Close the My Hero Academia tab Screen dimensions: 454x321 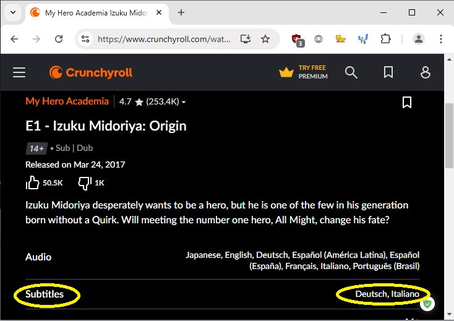(x=159, y=12)
